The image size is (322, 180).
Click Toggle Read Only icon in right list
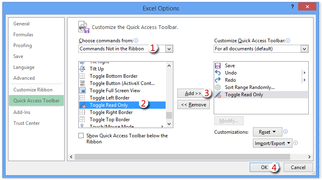click(x=218, y=95)
